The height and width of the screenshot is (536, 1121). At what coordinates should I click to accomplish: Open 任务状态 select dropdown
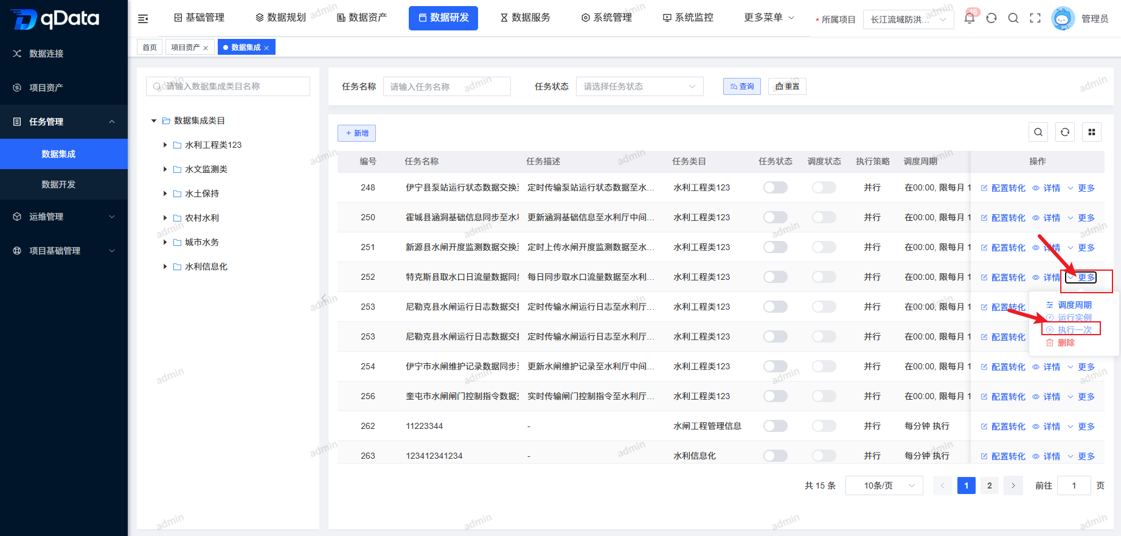tap(639, 86)
